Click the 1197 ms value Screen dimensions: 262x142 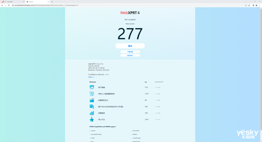(x=147, y=94)
